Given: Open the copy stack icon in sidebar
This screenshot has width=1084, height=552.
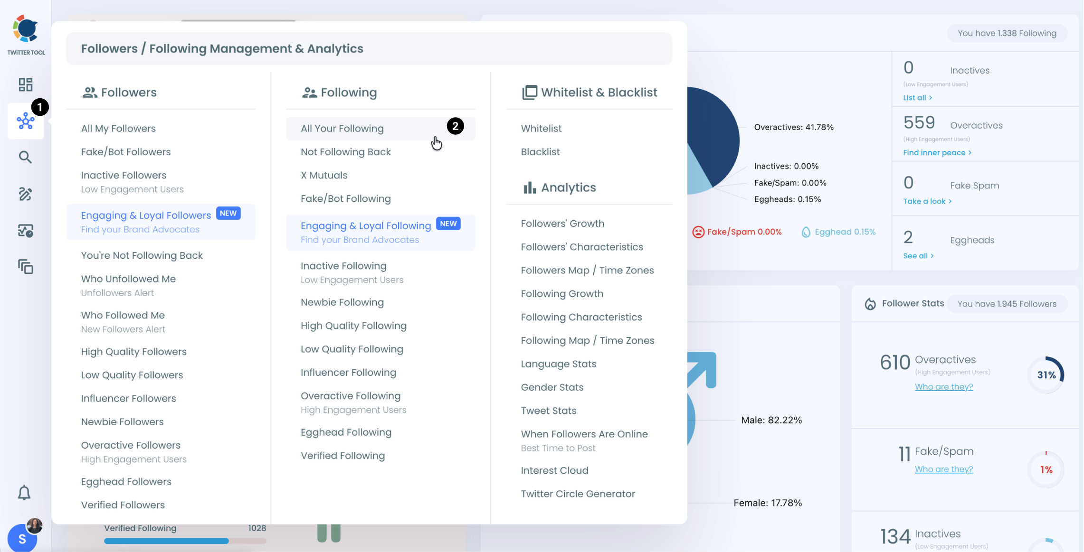Looking at the screenshot, I should click(x=26, y=267).
